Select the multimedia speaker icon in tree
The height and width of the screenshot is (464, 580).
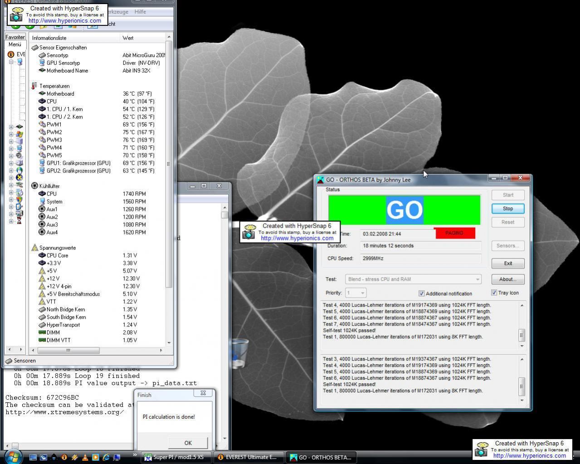coord(19,156)
